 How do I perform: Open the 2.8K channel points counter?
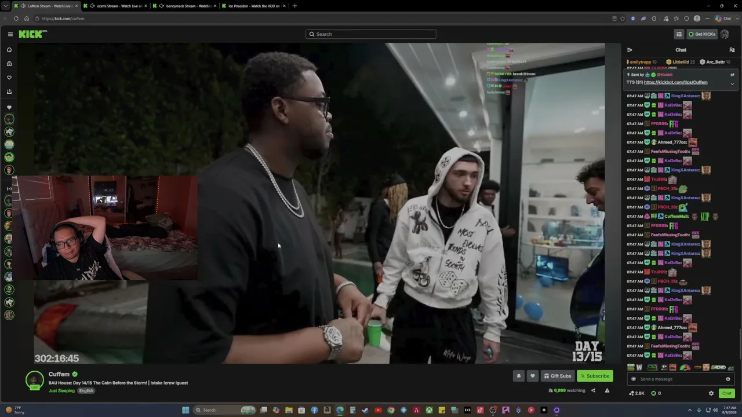click(636, 393)
